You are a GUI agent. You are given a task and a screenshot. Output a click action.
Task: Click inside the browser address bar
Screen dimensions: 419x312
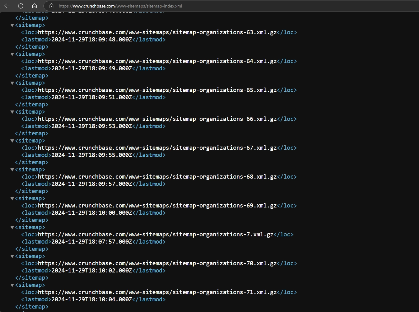point(126,6)
